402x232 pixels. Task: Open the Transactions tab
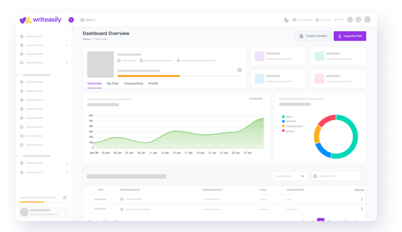pos(133,83)
